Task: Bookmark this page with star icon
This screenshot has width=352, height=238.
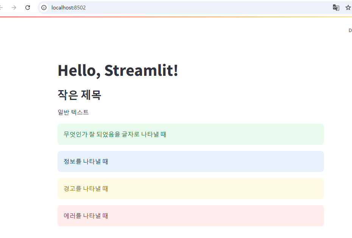Action: [348, 8]
